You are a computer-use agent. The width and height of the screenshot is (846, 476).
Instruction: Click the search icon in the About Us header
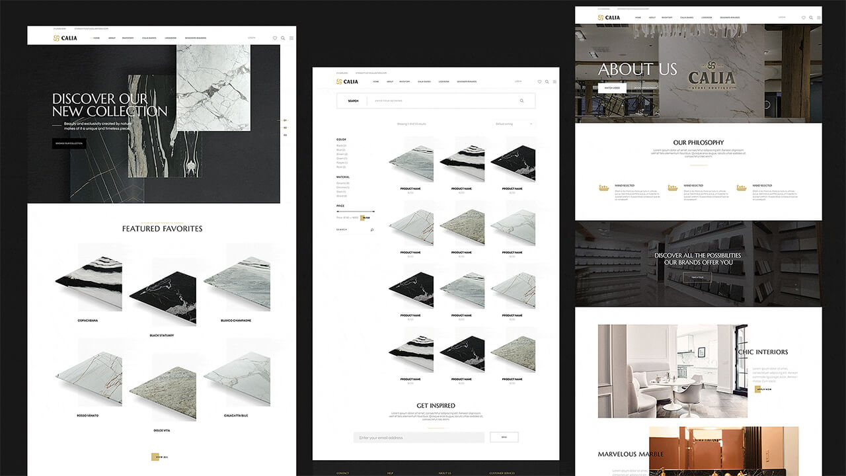[811, 17]
